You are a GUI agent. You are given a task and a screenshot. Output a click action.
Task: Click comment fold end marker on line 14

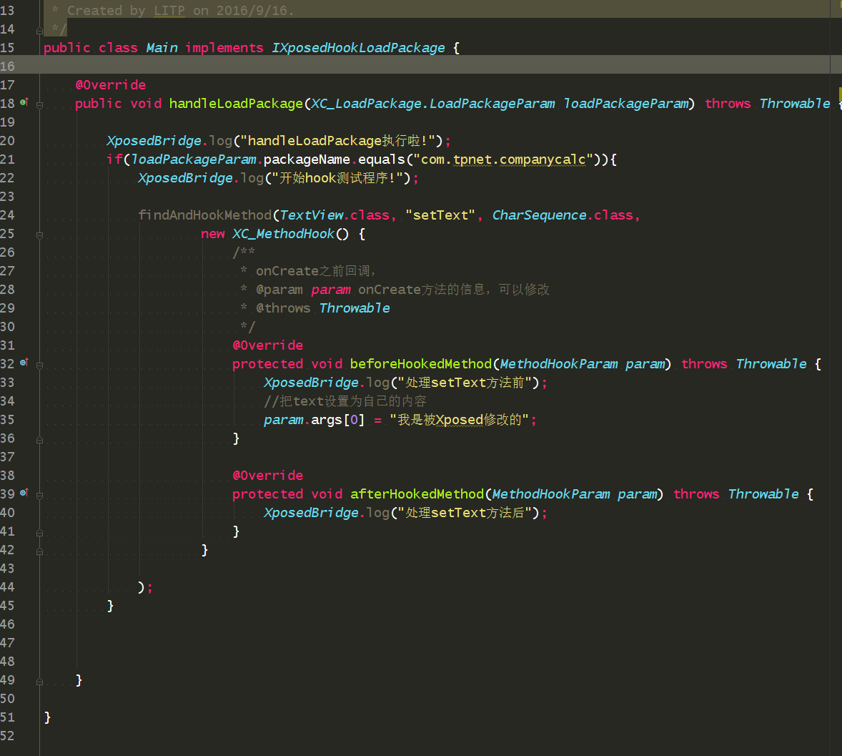tap(40, 31)
